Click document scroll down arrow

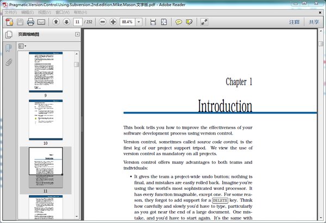click(321, 218)
